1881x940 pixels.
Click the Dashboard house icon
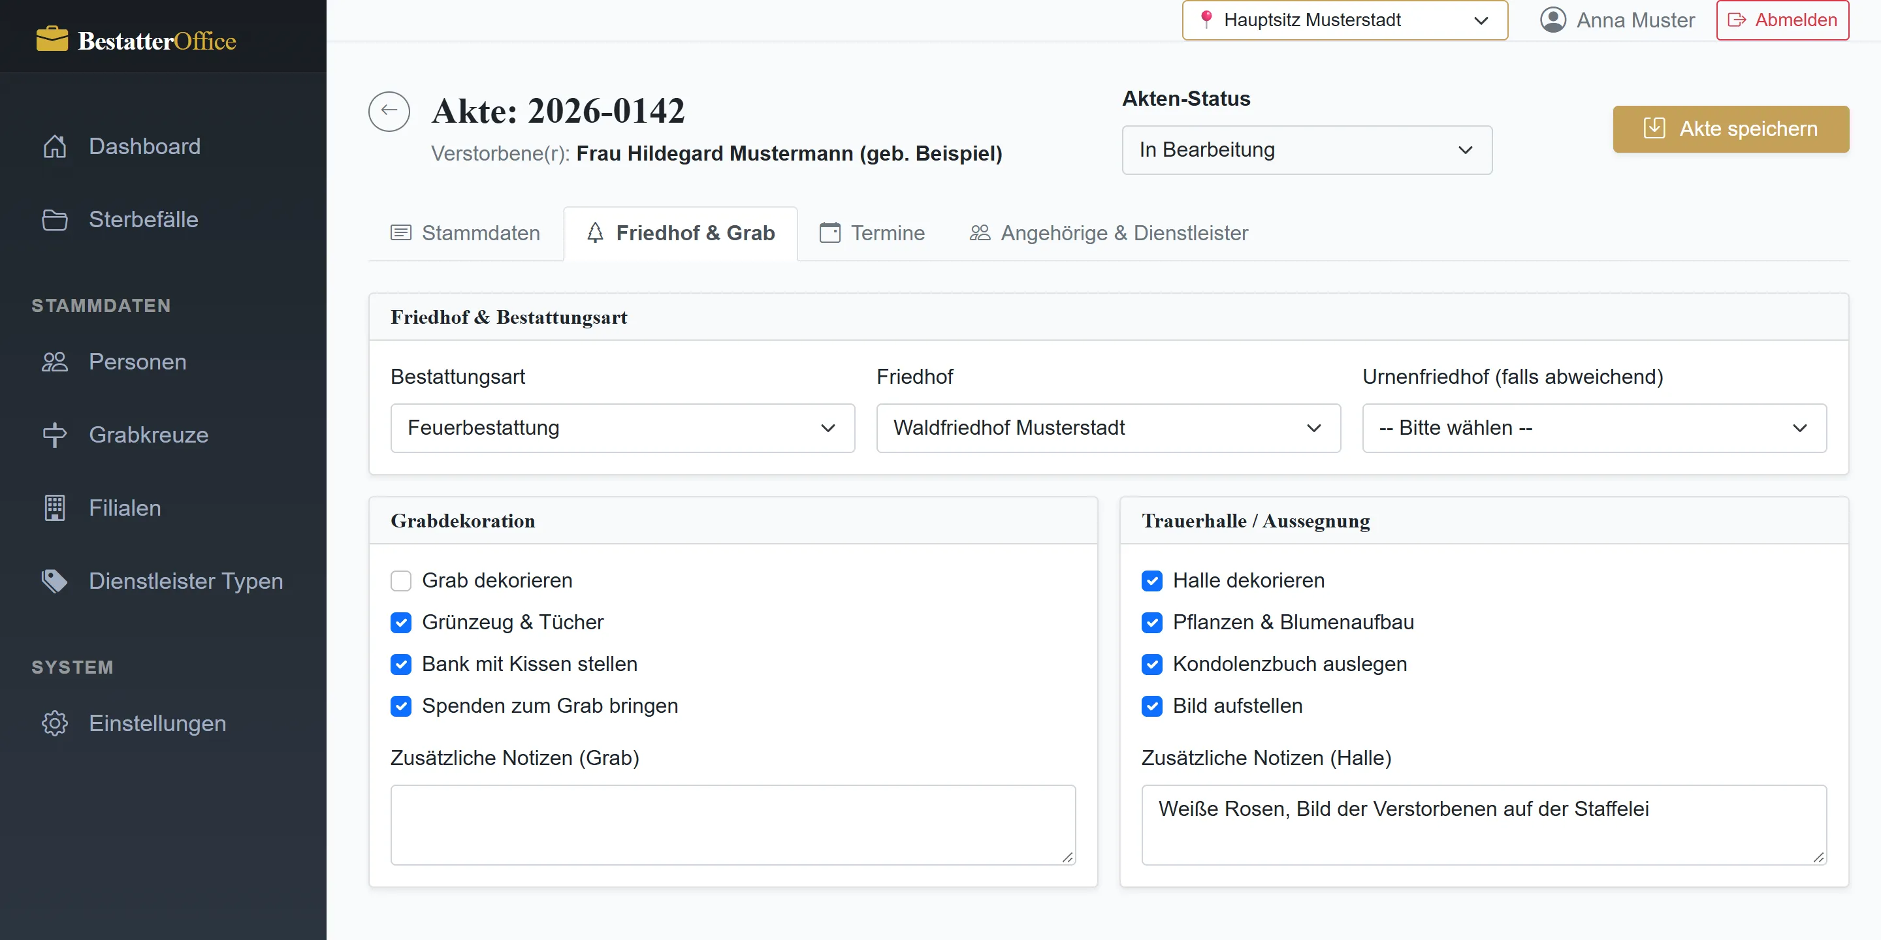(55, 146)
